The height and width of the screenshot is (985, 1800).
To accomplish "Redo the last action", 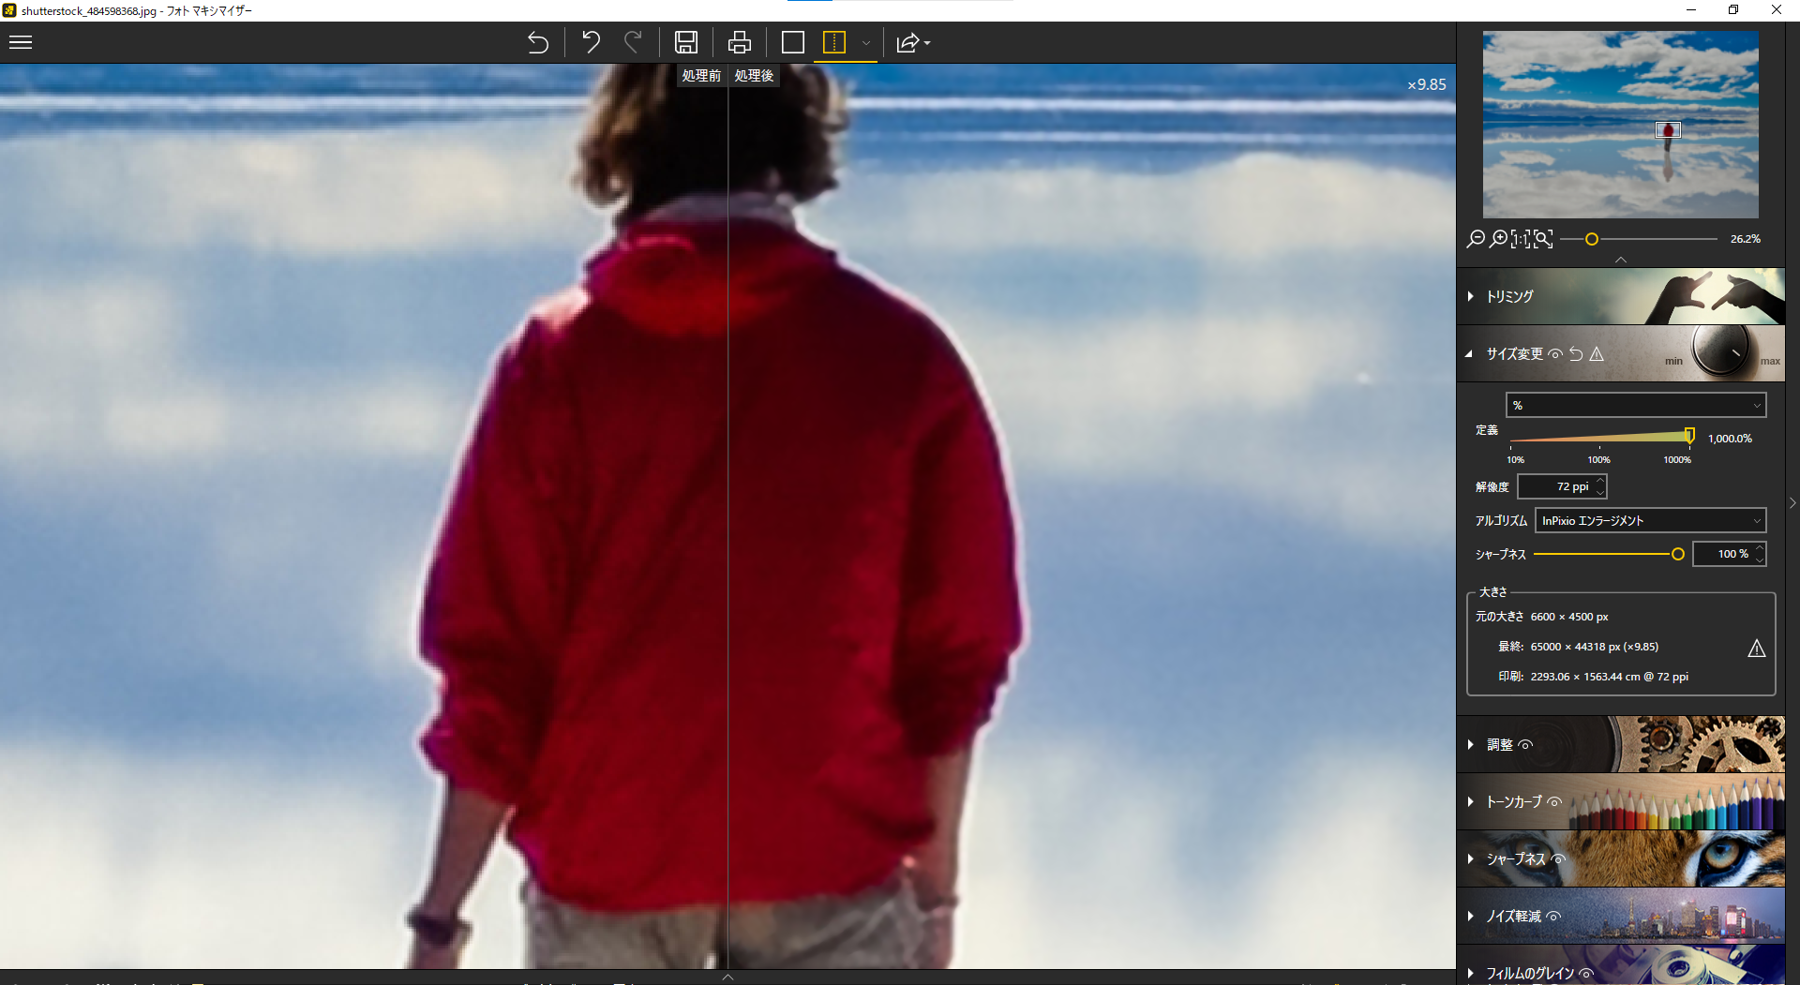I will point(635,42).
